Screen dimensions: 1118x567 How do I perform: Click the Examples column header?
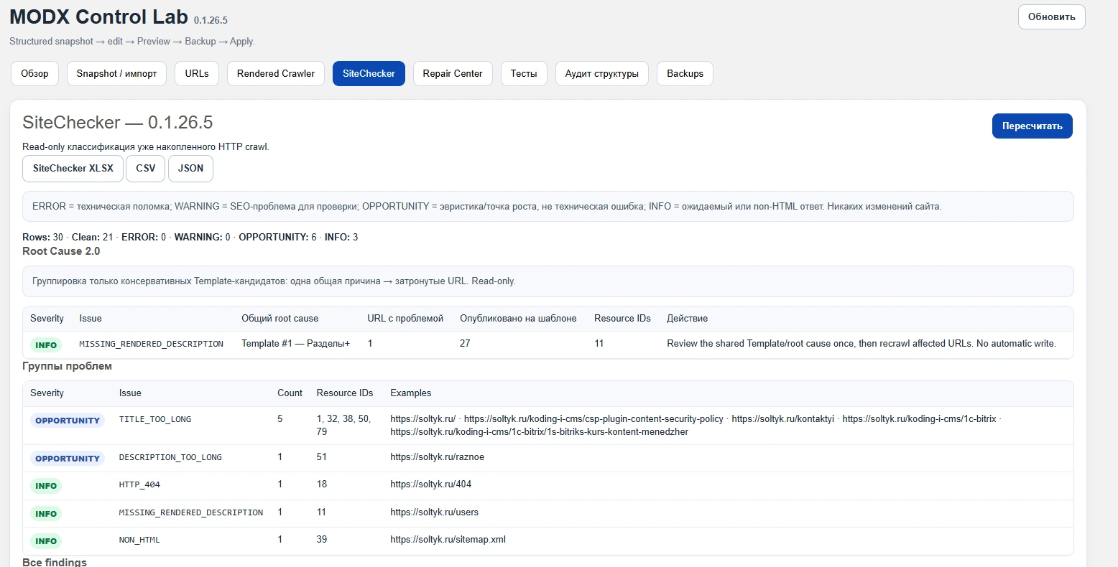[410, 393]
